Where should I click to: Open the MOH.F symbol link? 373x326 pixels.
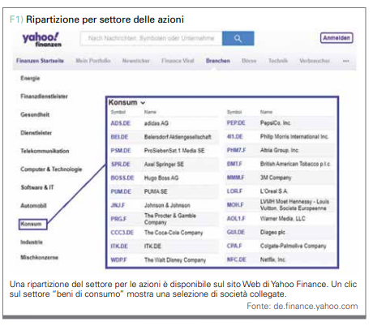[x=235, y=205]
